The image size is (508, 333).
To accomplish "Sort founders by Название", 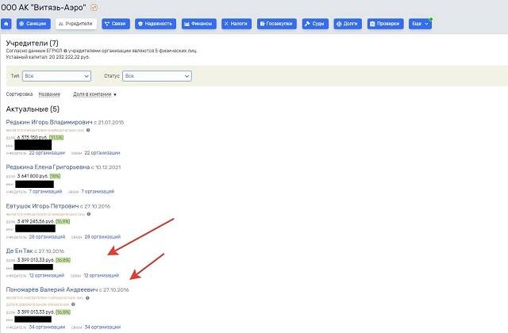I will coord(49,94).
